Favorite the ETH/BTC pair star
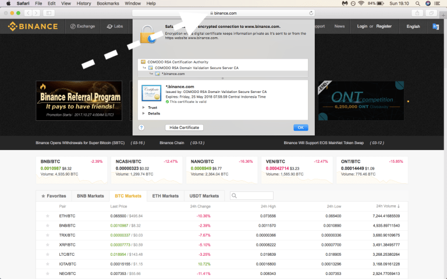Viewport: 447px width, 279px height. coord(48,216)
